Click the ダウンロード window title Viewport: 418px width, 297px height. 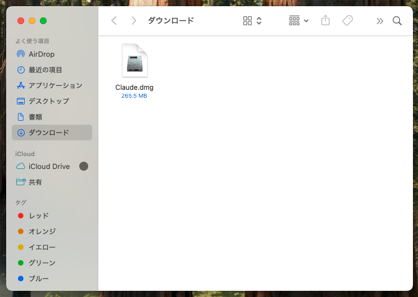(x=171, y=21)
